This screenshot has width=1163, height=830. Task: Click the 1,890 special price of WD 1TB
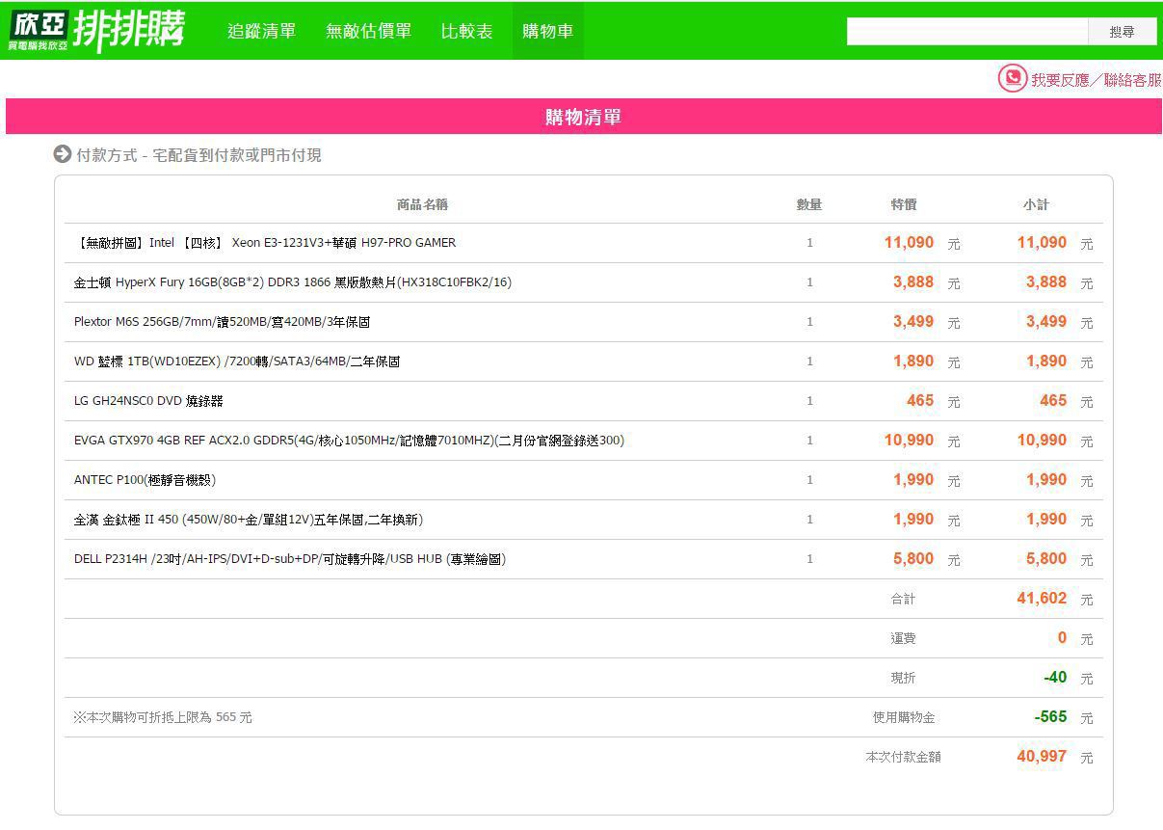coord(913,361)
